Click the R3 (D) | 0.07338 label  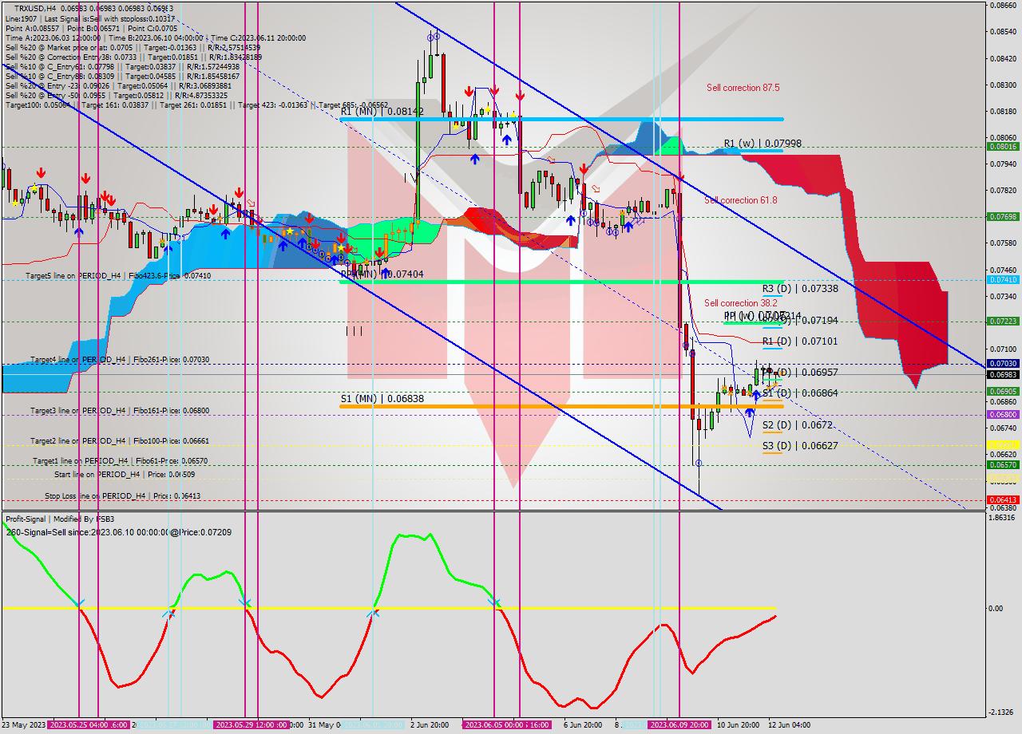[800, 289]
